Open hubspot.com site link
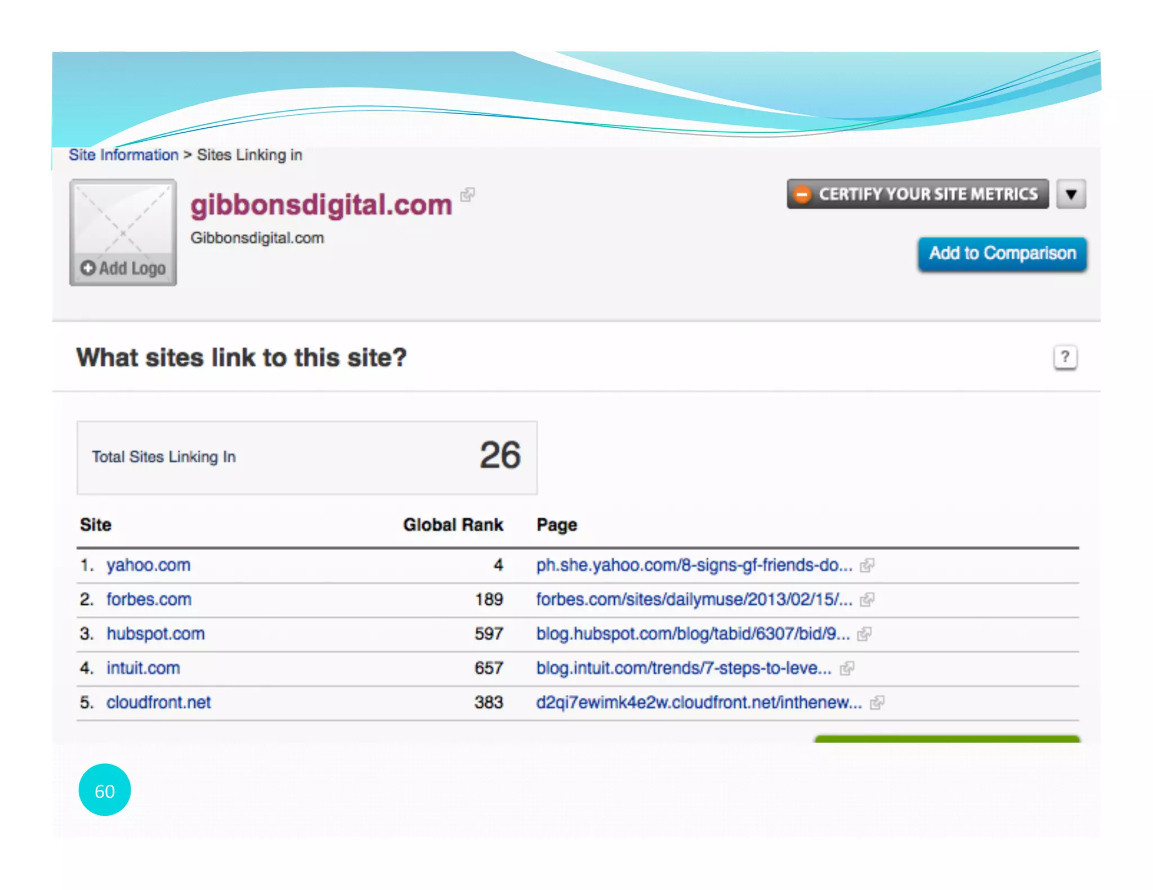Viewport: 1153px width, 890px height. pyautogui.click(x=156, y=634)
